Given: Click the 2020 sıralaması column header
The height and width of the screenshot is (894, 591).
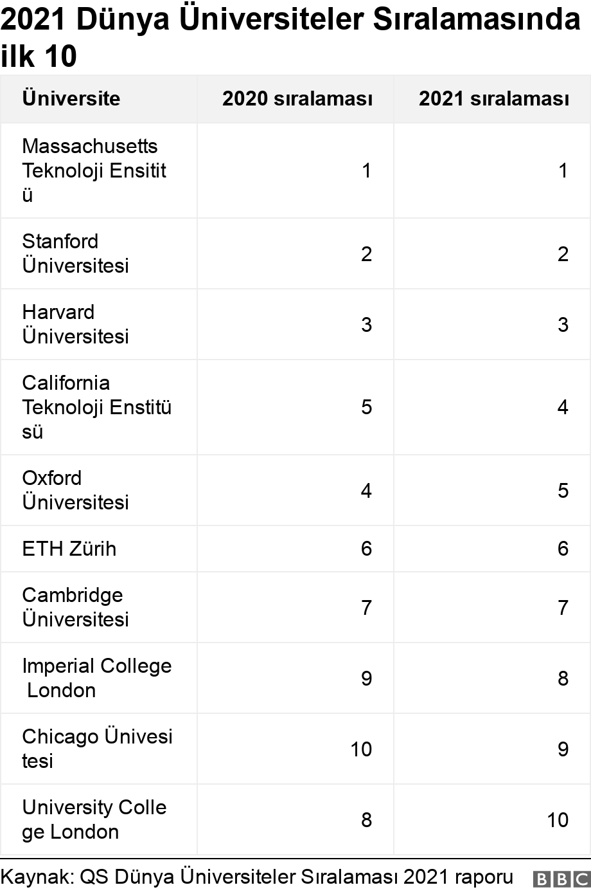Looking at the screenshot, I should [297, 98].
